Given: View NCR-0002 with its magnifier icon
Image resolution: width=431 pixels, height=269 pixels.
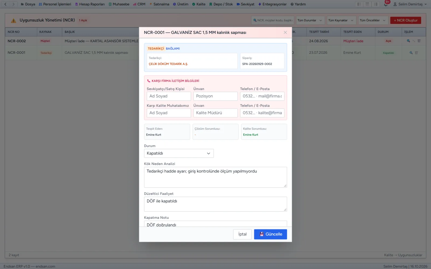Looking at the screenshot, I should [408, 41].
